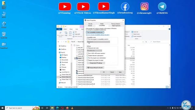Open the File menu in Explorer
195x110 pixels.
[59, 29]
